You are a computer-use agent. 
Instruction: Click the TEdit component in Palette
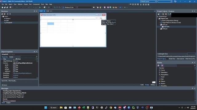pyautogui.click(x=162, y=79)
